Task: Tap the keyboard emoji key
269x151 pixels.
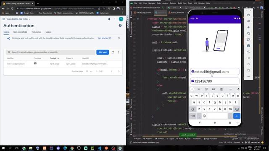Action: tap(204, 116)
